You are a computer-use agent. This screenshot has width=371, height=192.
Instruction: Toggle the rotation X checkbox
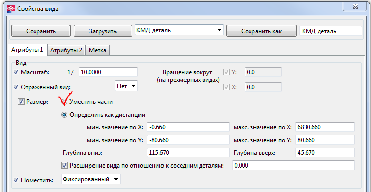226,87
